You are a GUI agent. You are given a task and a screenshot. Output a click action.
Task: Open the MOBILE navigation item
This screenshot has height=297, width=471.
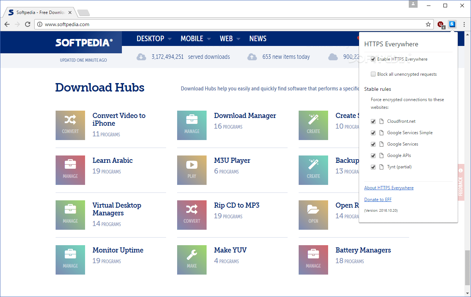(x=192, y=39)
